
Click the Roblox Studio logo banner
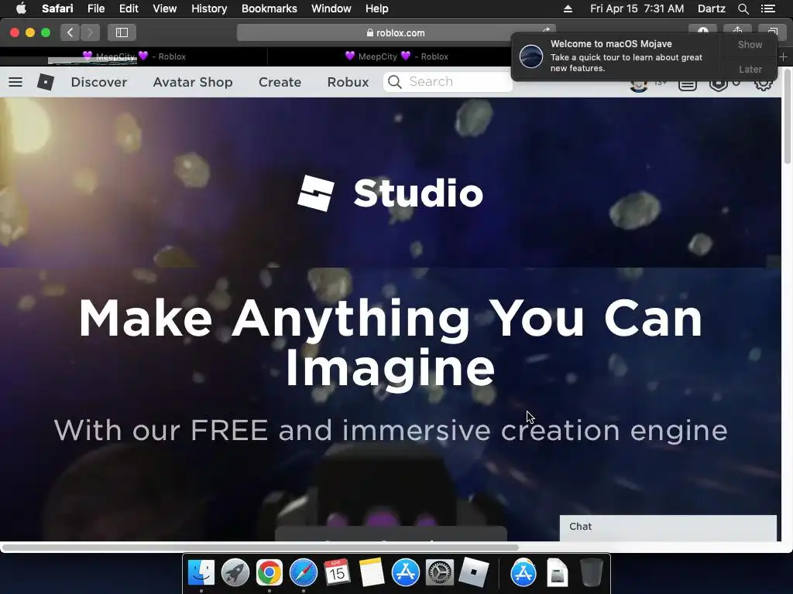click(x=390, y=193)
